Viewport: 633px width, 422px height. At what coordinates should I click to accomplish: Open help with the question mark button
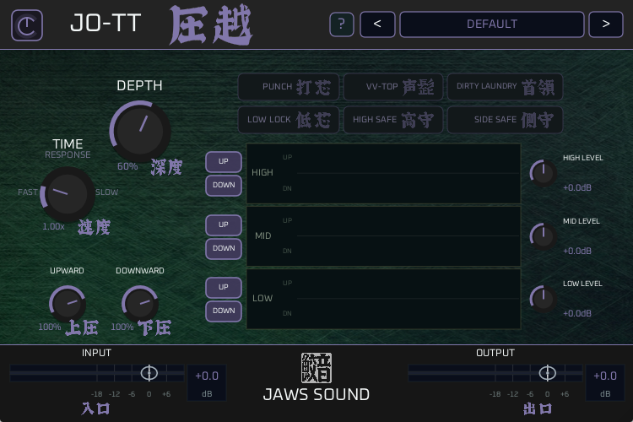tap(342, 24)
